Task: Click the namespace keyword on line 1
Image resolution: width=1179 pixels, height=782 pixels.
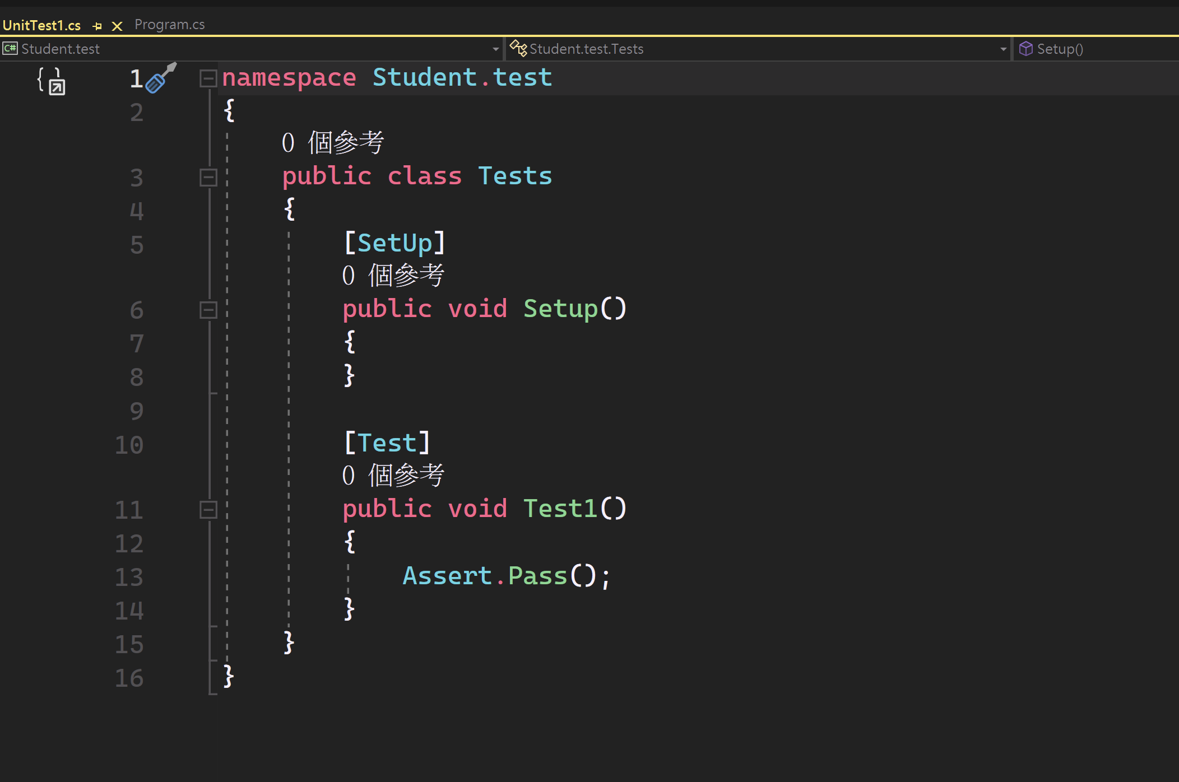Action: [x=289, y=77]
